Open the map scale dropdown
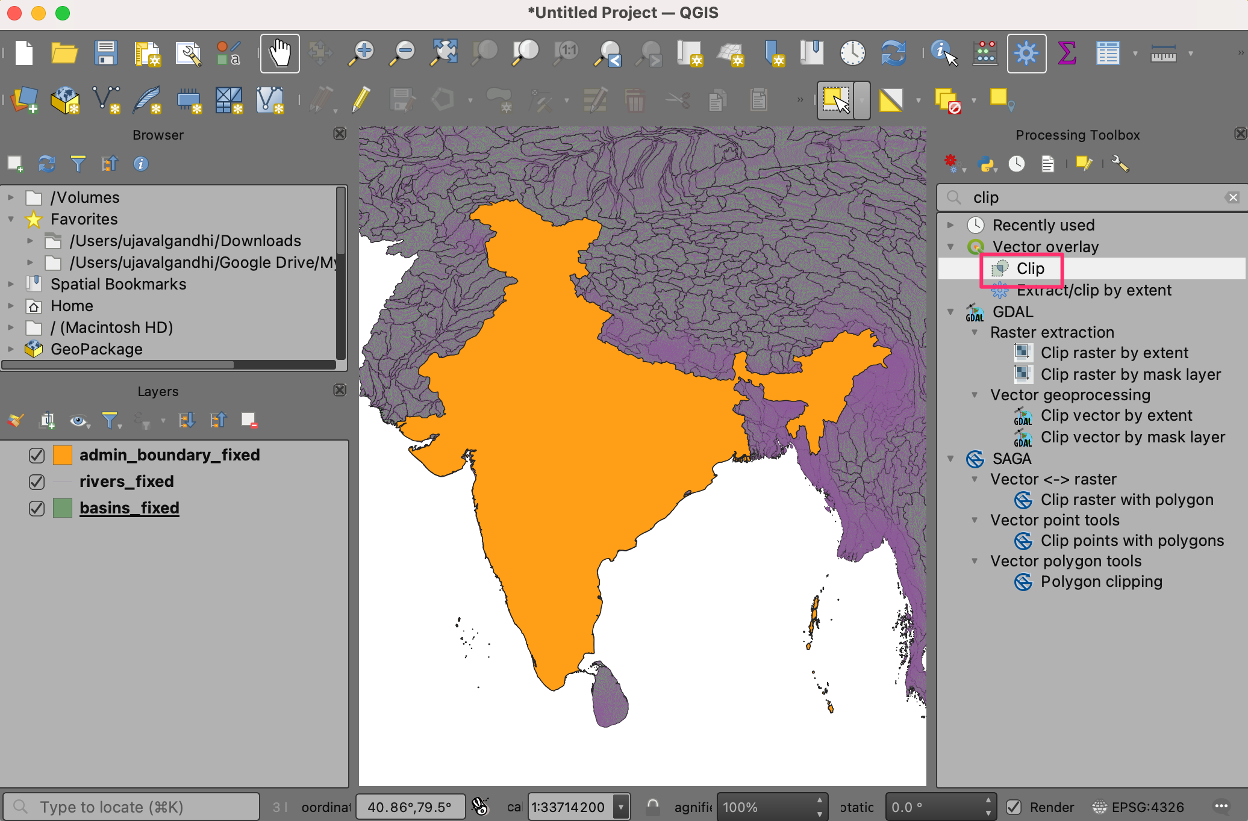The image size is (1248, 821). pyautogui.click(x=621, y=807)
